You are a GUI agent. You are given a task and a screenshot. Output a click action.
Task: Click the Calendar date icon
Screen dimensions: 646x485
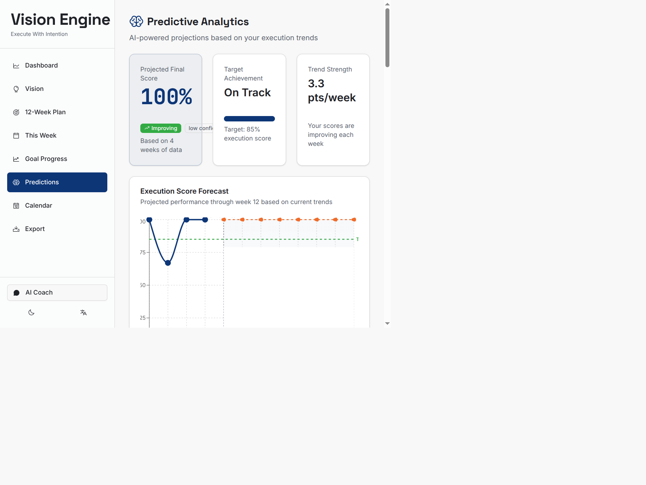pos(16,206)
